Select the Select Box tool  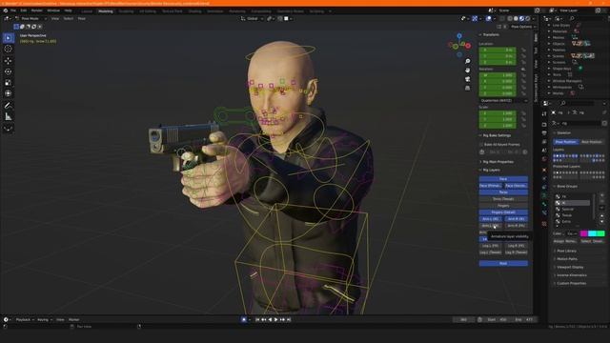tap(9, 38)
